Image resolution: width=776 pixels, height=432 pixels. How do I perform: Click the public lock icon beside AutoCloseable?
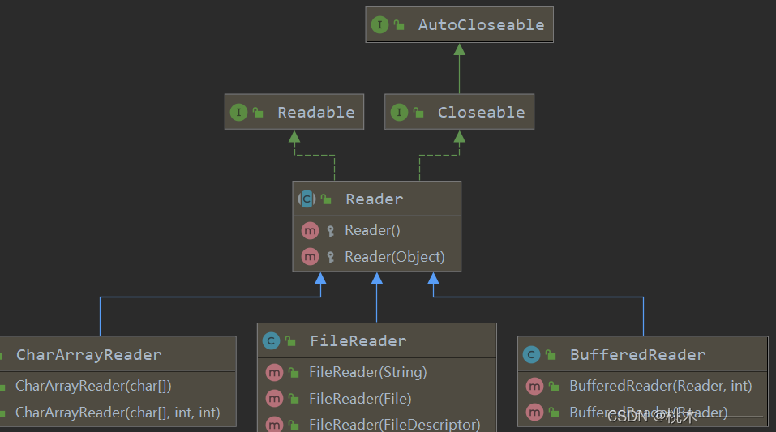coord(399,25)
